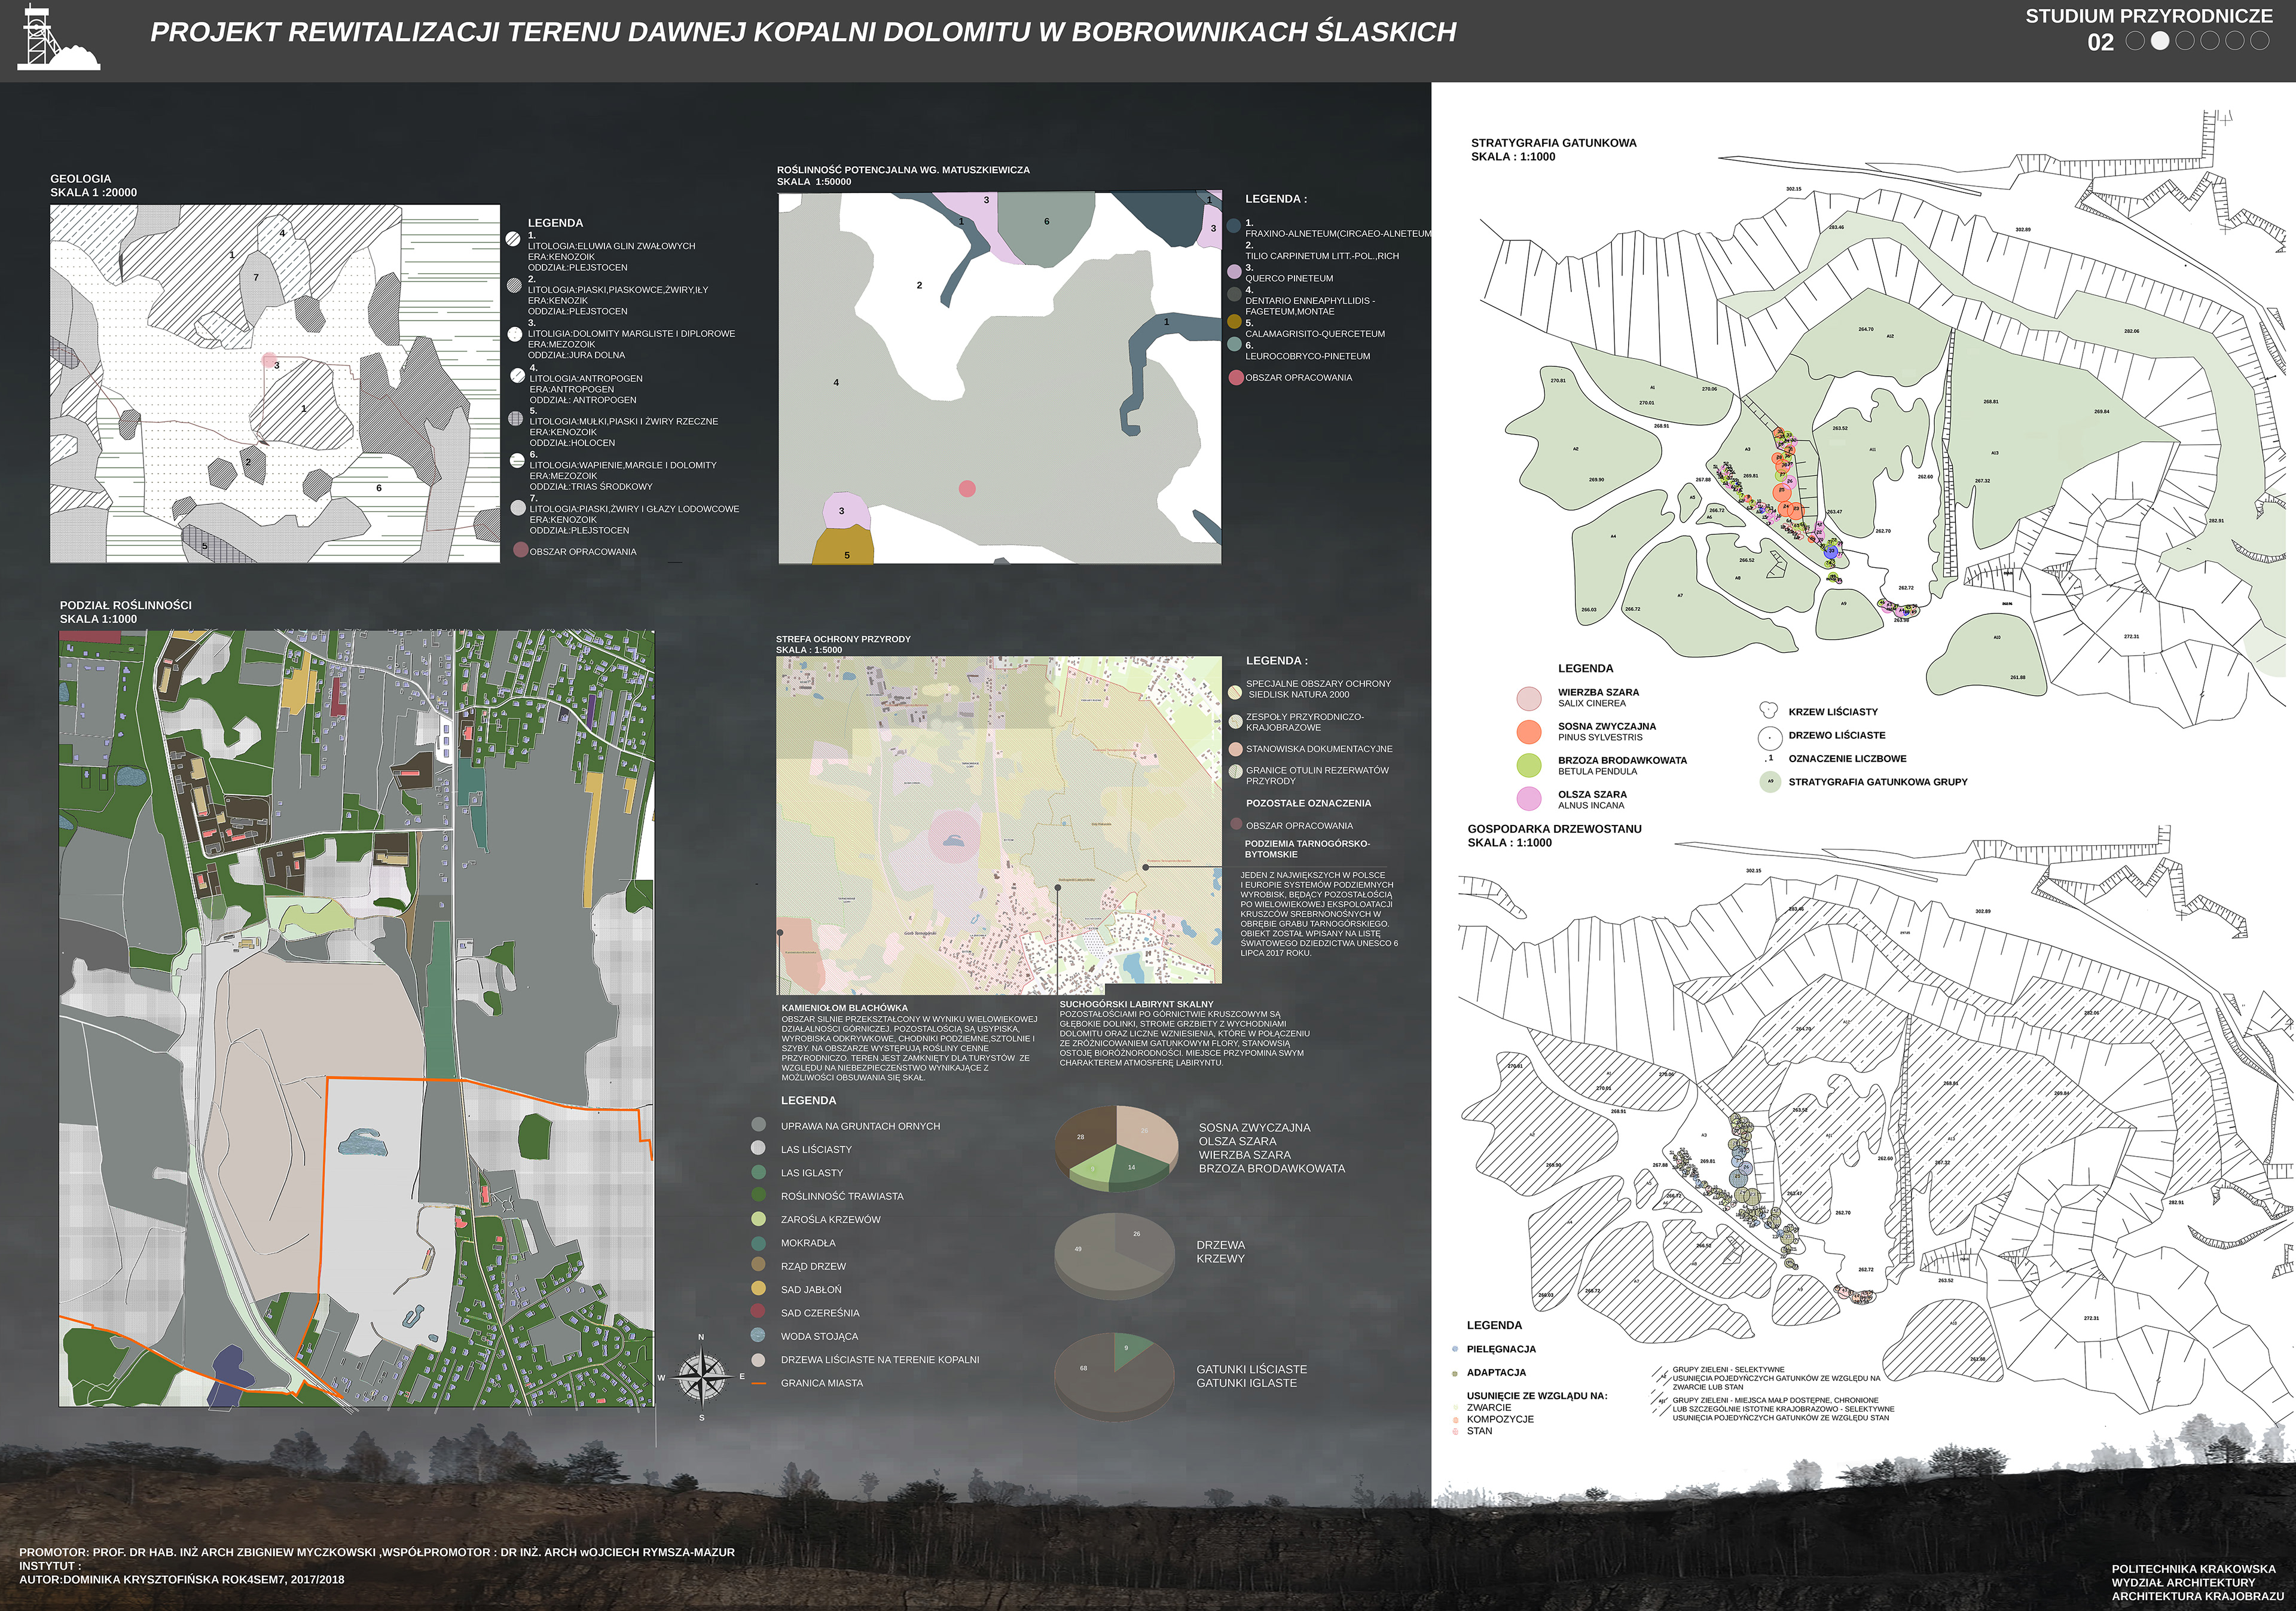The image size is (2296, 1611).
Task: Click Obszar opracowania swatch in geology legend
Action: 520,549
